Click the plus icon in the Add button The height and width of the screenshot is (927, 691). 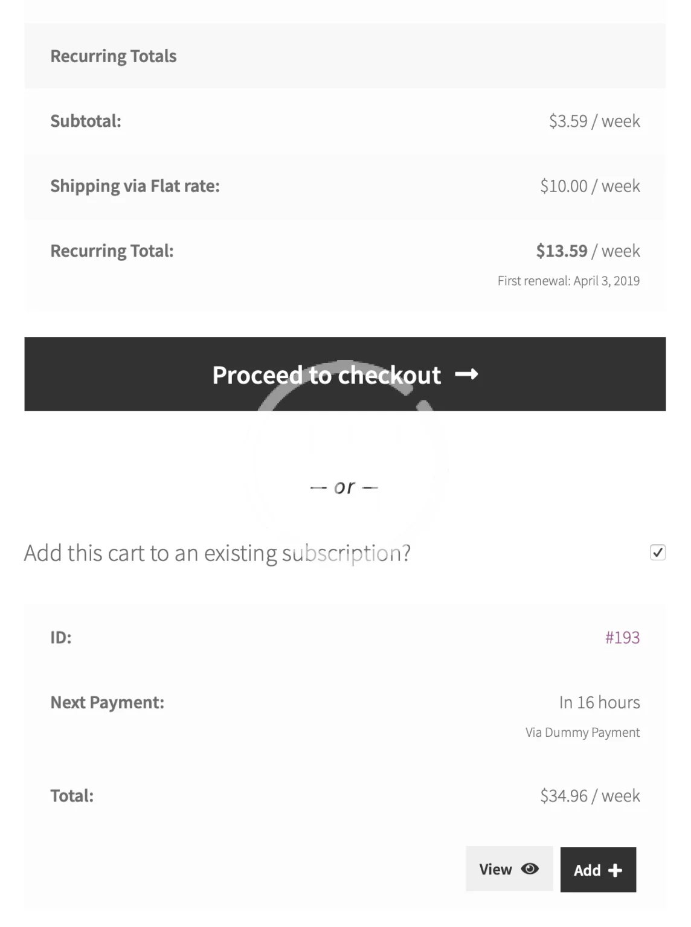[615, 870]
